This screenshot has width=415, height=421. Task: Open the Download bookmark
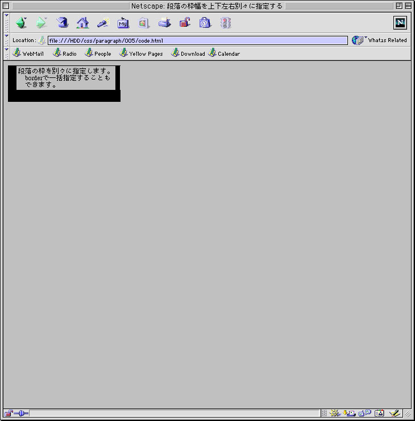tap(188, 53)
